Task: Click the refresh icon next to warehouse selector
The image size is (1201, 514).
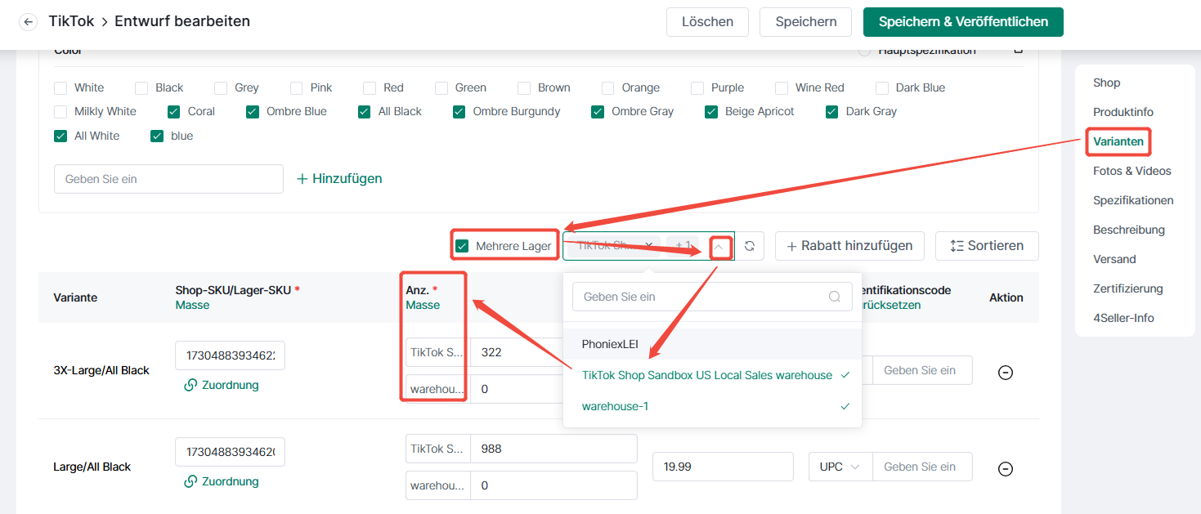Action: click(749, 246)
